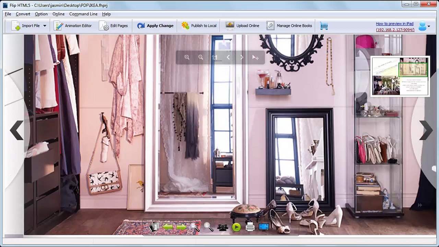
Task: Open the Convert menu
Action: click(x=23, y=14)
